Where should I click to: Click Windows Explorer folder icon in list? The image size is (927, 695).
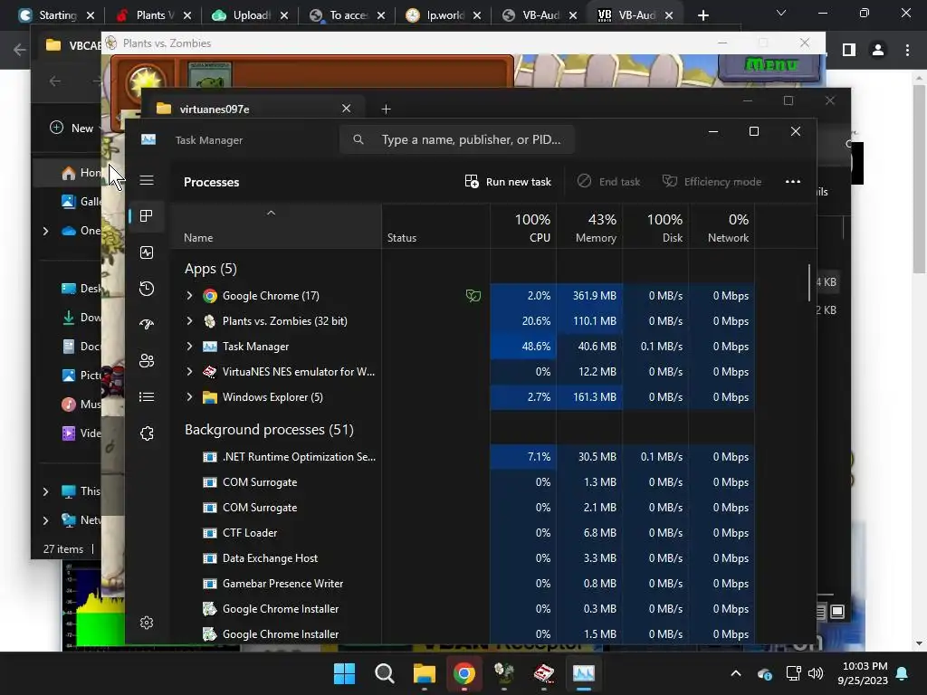210,397
